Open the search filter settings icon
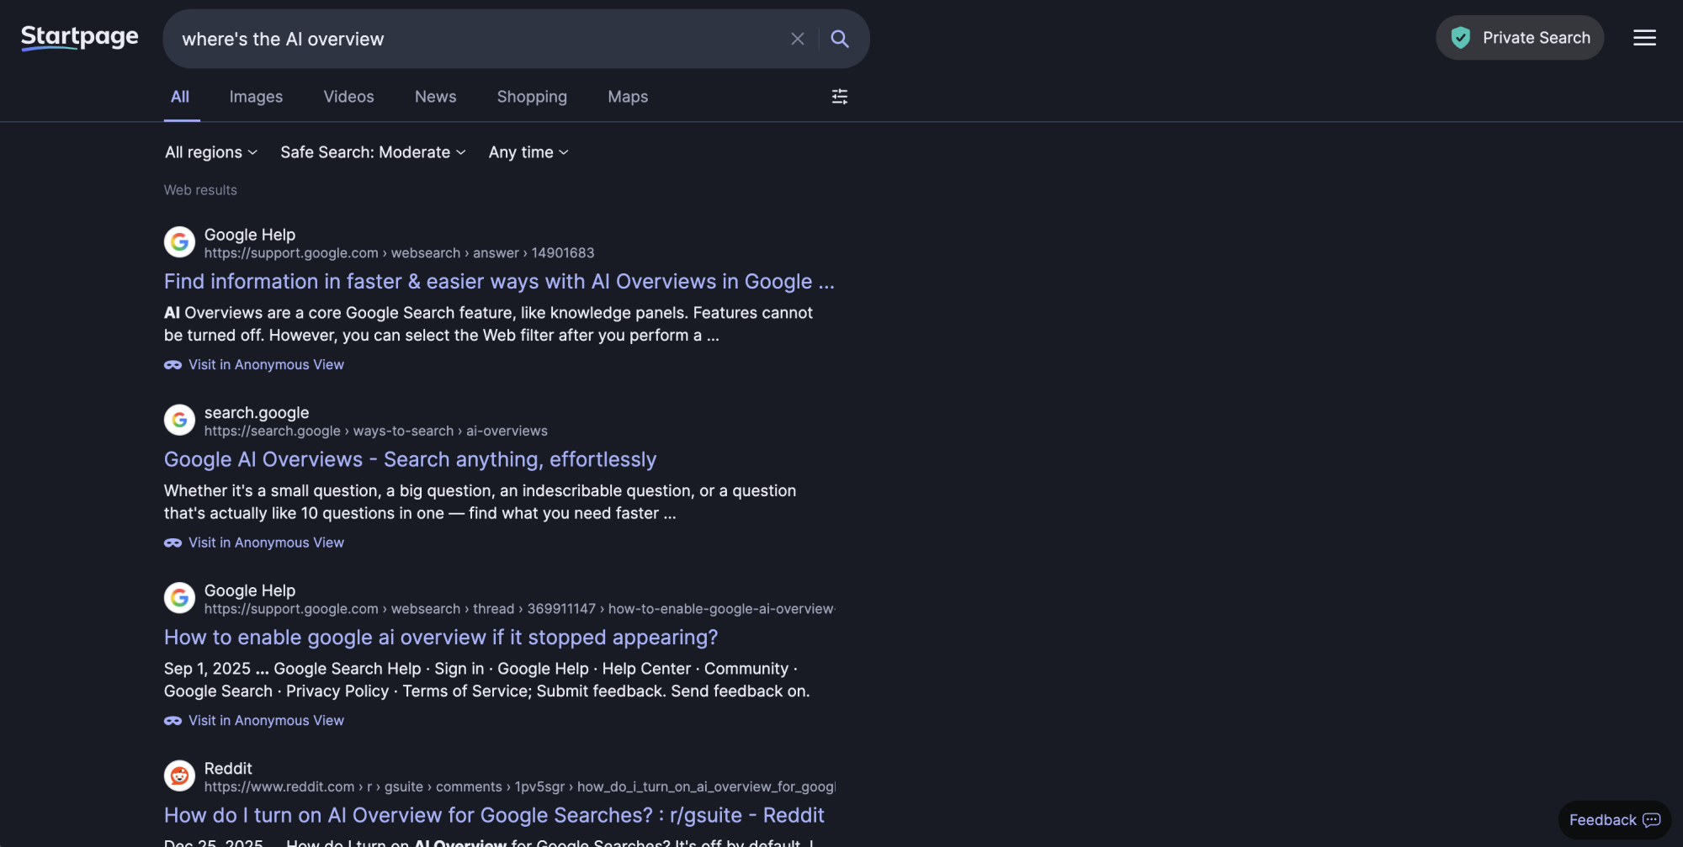The width and height of the screenshot is (1683, 847). click(839, 97)
